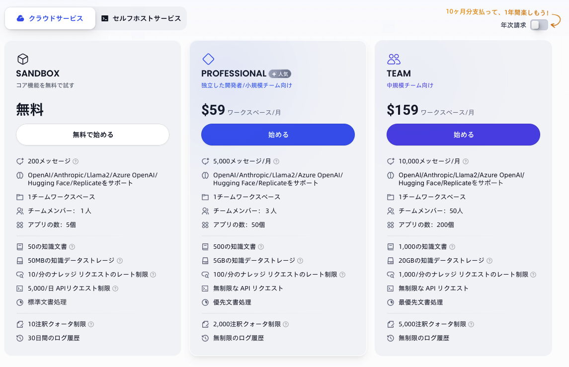Viewport: 569px width, 367px height.
Task: Click the 独立した開発者/小規模チーム向け subtitle
Action: 247,85
